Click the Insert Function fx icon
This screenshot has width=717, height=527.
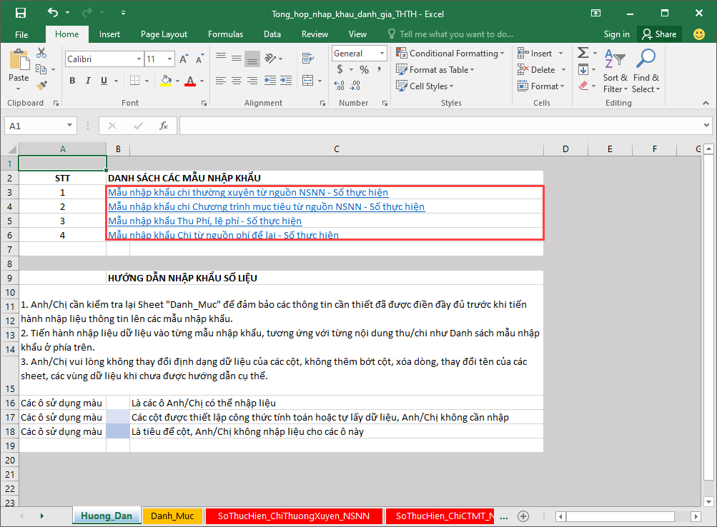164,126
